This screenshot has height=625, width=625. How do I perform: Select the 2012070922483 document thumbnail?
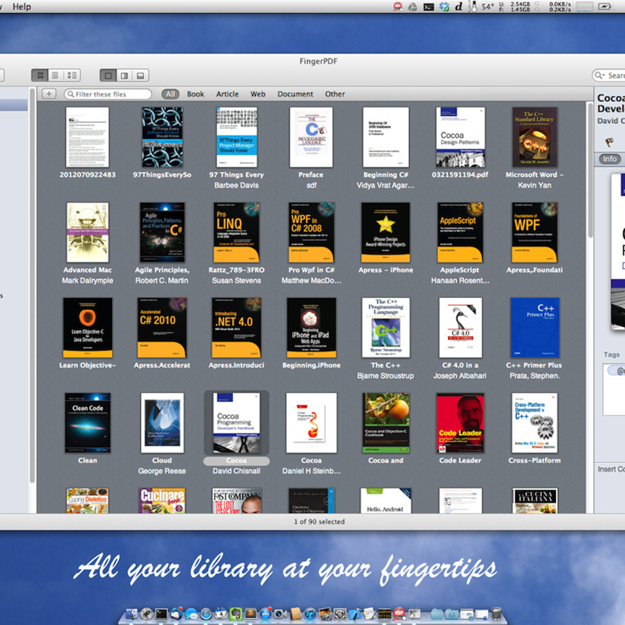coord(87,137)
